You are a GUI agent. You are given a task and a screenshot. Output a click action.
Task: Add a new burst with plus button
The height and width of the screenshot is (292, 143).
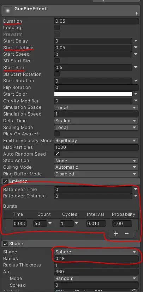click(x=116, y=234)
